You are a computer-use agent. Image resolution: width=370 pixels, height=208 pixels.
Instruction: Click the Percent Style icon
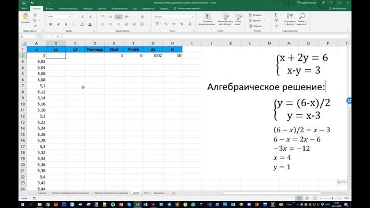[166, 24]
